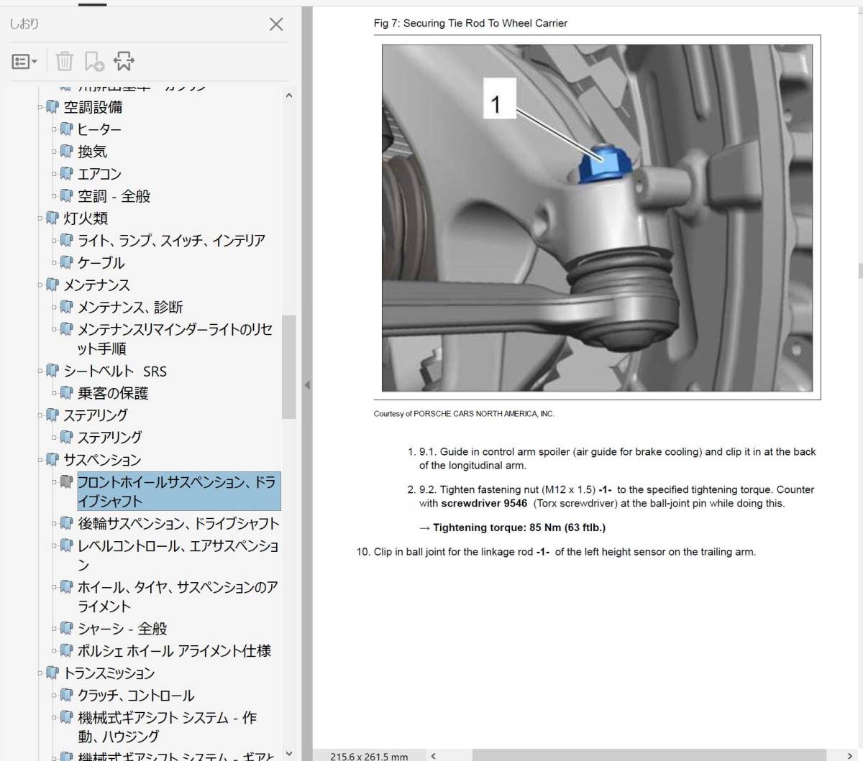Collapse the top-level ステアリング group

point(40,415)
